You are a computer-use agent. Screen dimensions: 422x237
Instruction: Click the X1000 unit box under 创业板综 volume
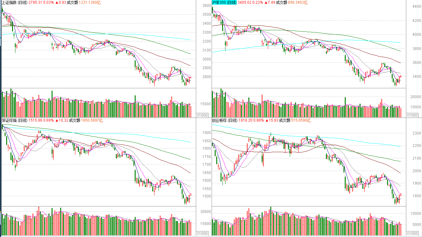pyautogui.click(x=412, y=234)
